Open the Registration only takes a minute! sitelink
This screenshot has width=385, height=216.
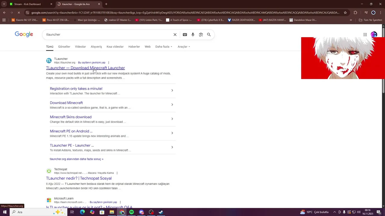click(x=76, y=88)
